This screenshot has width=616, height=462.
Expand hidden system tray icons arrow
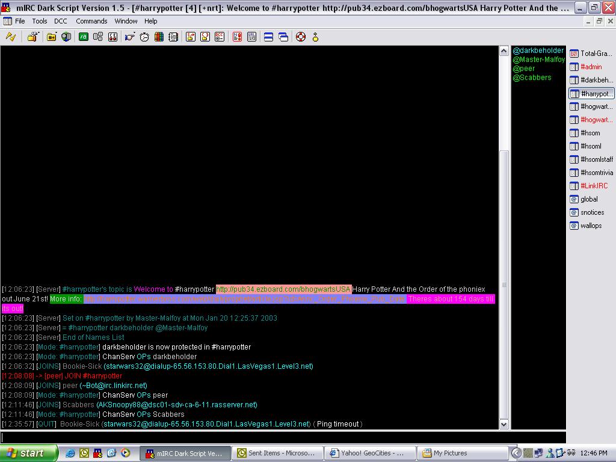point(517,454)
